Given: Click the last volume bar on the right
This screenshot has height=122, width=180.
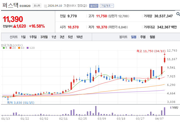Looking at the screenshot, I should pyautogui.click(x=164, y=111).
